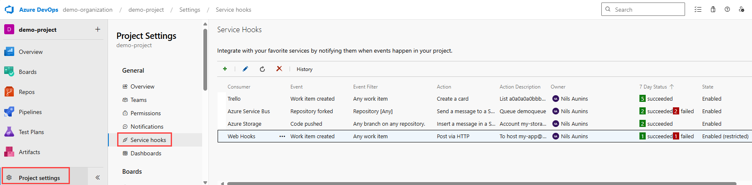The image size is (752, 185).
Task: Open user settings icon in header
Action: [742, 9]
